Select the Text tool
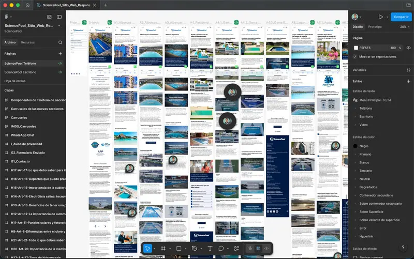The width and height of the screenshot is (414, 259). tap(210, 249)
